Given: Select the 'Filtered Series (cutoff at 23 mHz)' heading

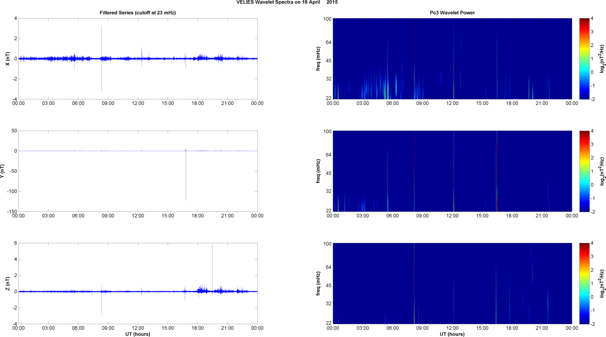Looking at the screenshot, I should tap(138, 13).
